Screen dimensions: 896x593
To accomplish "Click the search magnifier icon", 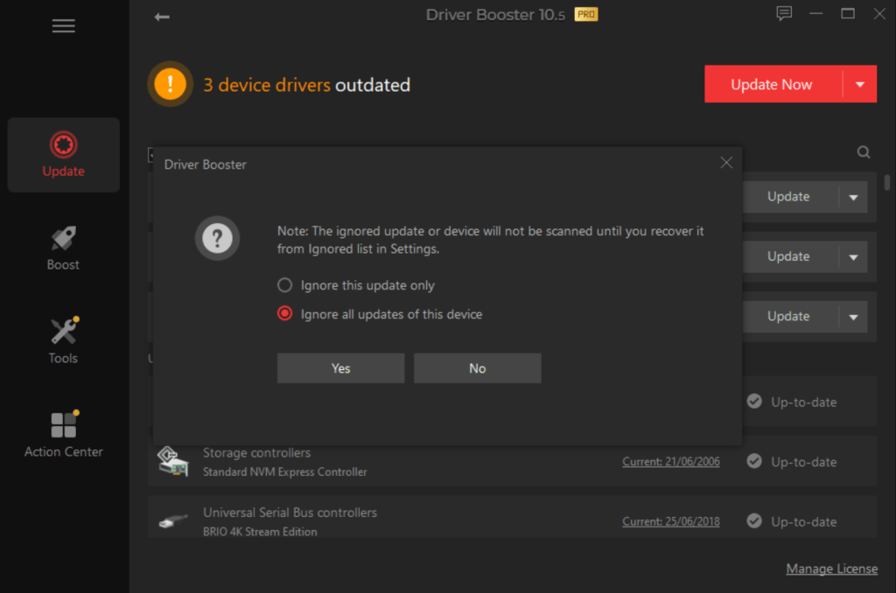I will tap(864, 152).
